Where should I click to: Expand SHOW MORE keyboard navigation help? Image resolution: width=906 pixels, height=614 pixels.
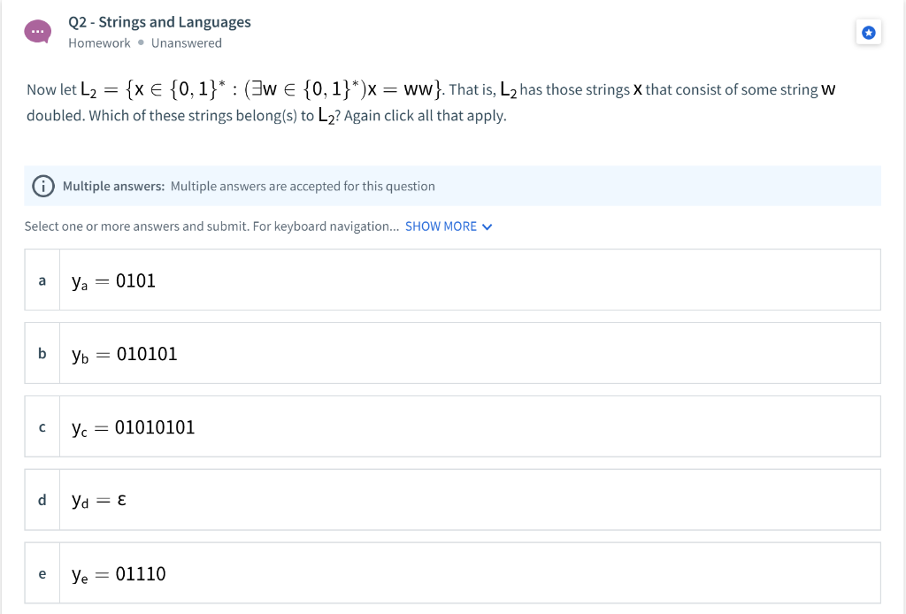[441, 226]
